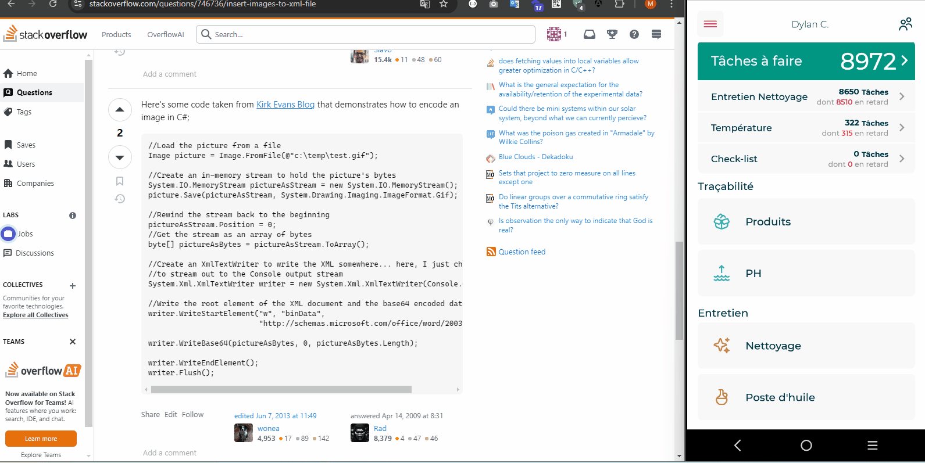Click the orange Learn more button
Image resolution: width=925 pixels, height=463 pixels.
point(41,439)
